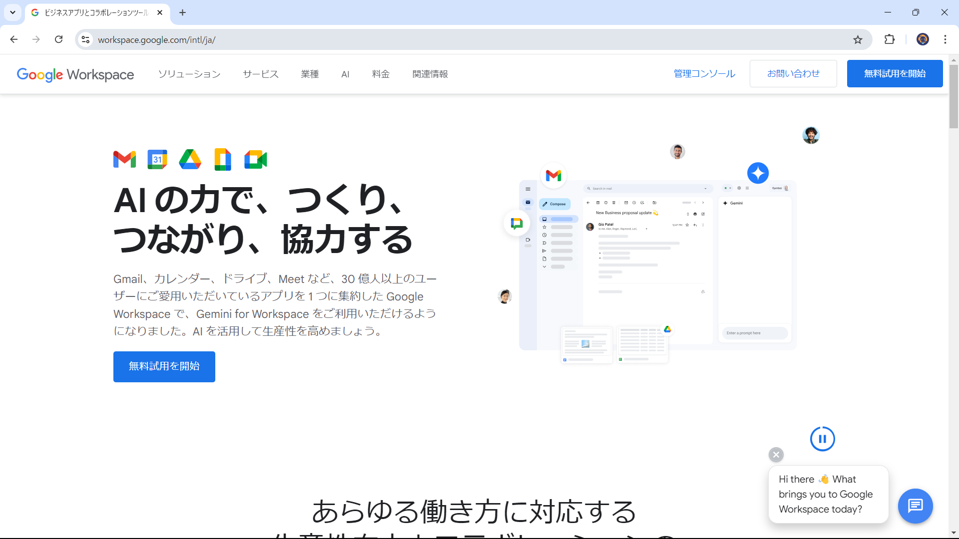Open the サービス menu

[261, 74]
